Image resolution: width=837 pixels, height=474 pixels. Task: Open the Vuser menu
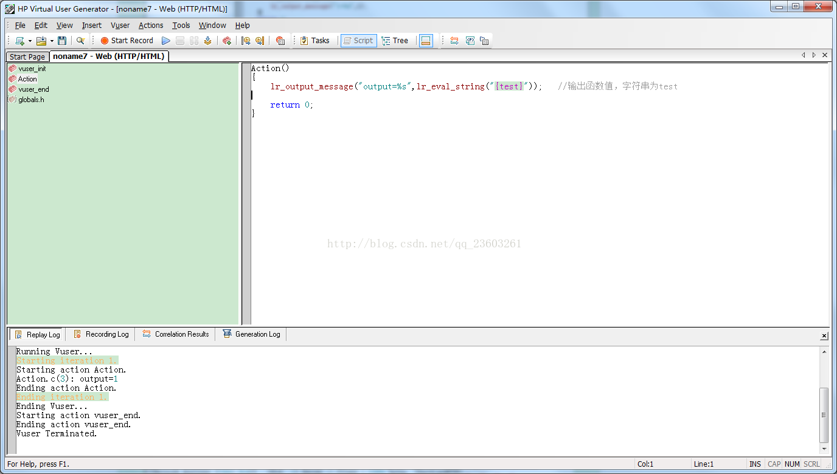(x=120, y=26)
